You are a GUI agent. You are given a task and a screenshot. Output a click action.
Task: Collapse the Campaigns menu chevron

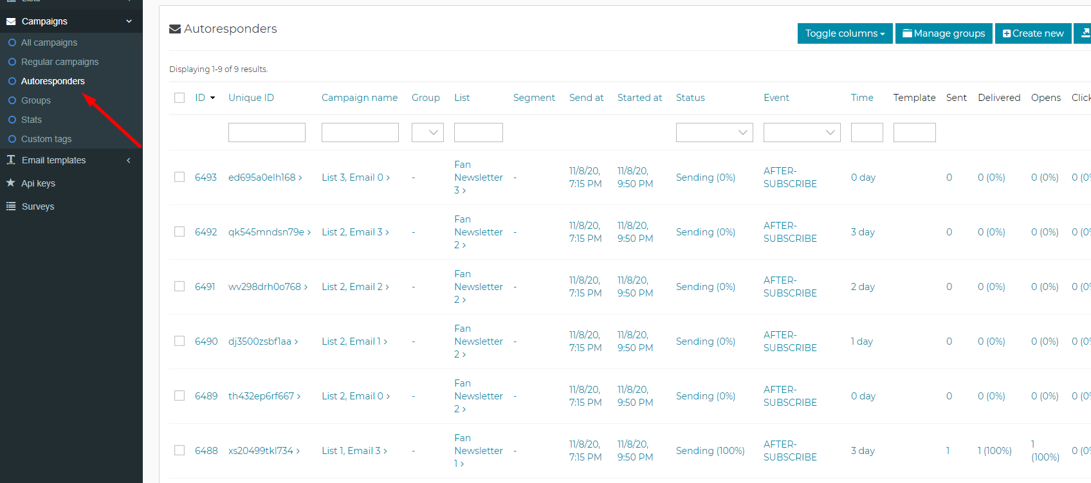tap(129, 21)
